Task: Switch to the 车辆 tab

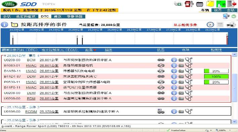Action: 205,10
